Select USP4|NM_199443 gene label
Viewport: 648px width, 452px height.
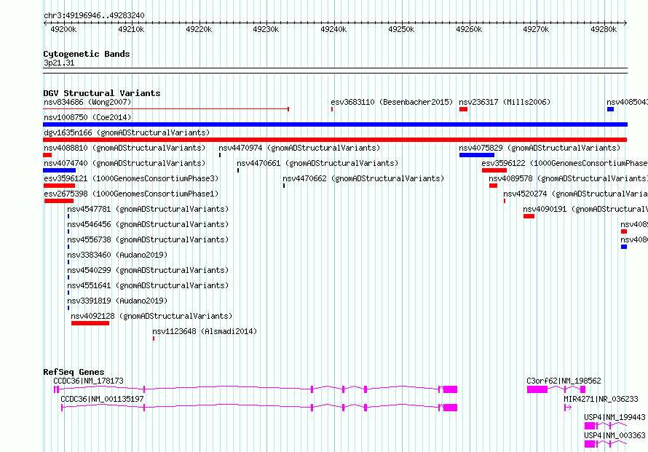click(x=615, y=417)
